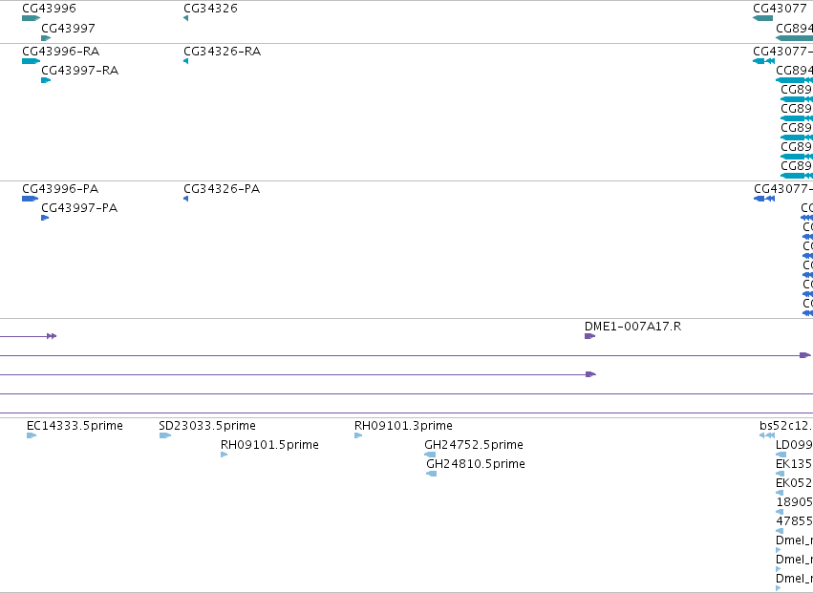Select the small teal glyph under CG34326 gene

click(x=185, y=18)
